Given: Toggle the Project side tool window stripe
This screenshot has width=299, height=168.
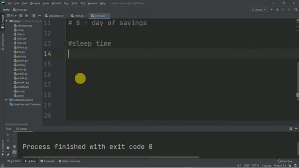Looking at the screenshot, I should [3, 22].
